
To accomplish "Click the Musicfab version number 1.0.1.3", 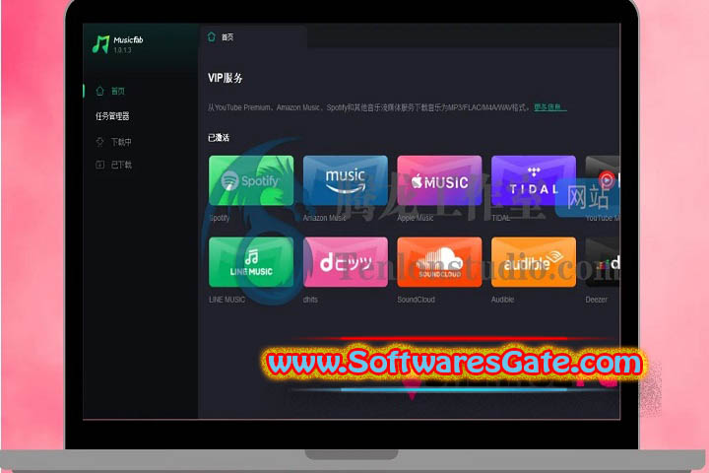I will click(122, 50).
